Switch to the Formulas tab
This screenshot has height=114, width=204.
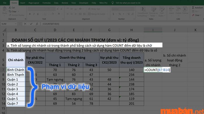pyautogui.click(x=47, y=3)
